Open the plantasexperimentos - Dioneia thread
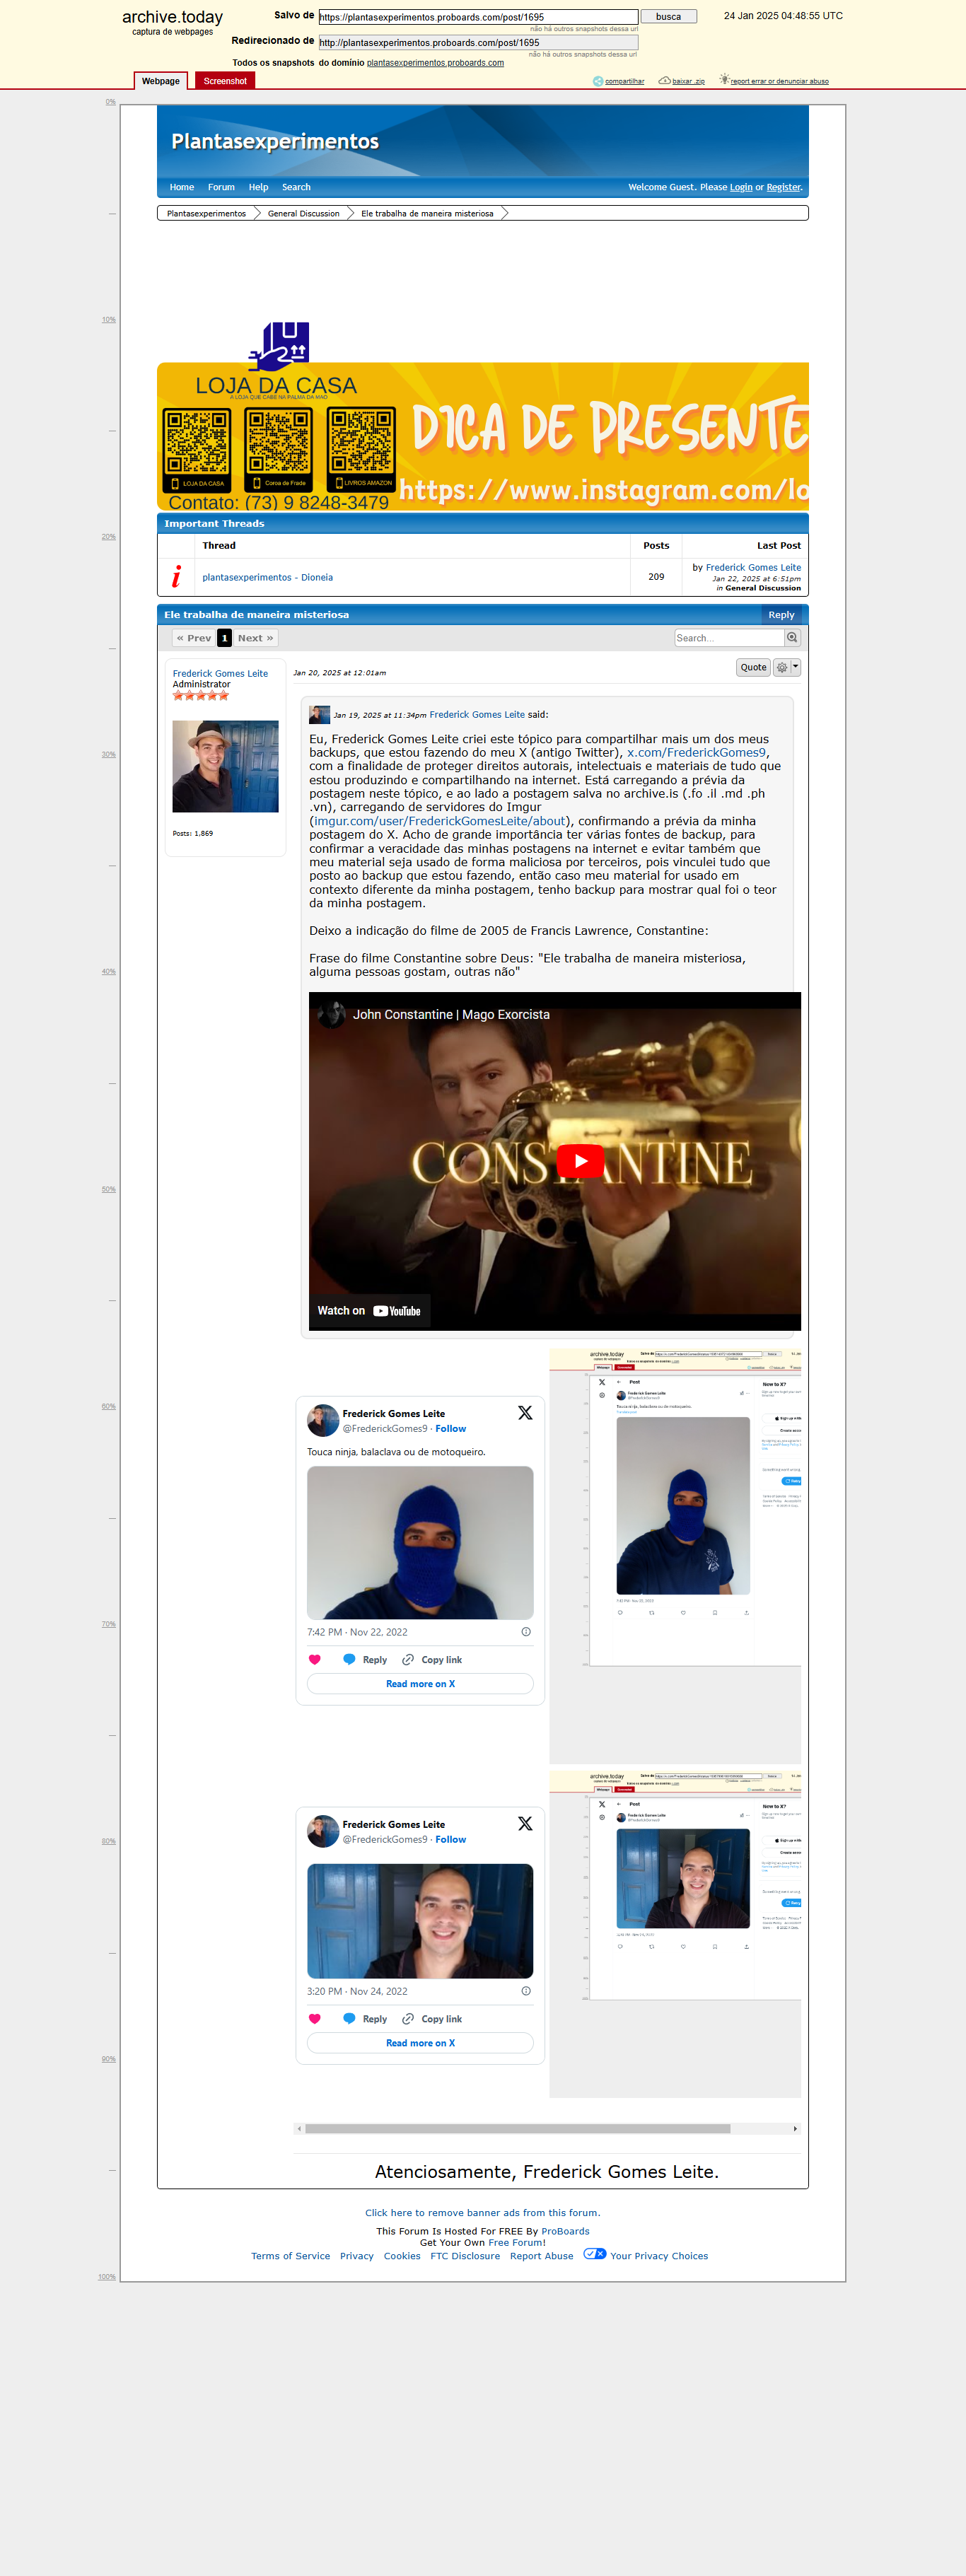The height and width of the screenshot is (2576, 966). [267, 577]
